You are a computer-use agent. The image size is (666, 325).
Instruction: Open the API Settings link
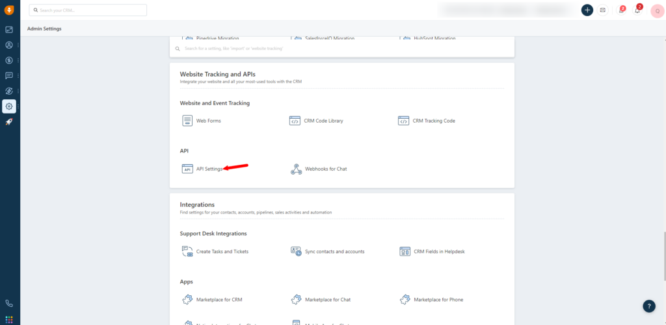tap(209, 169)
